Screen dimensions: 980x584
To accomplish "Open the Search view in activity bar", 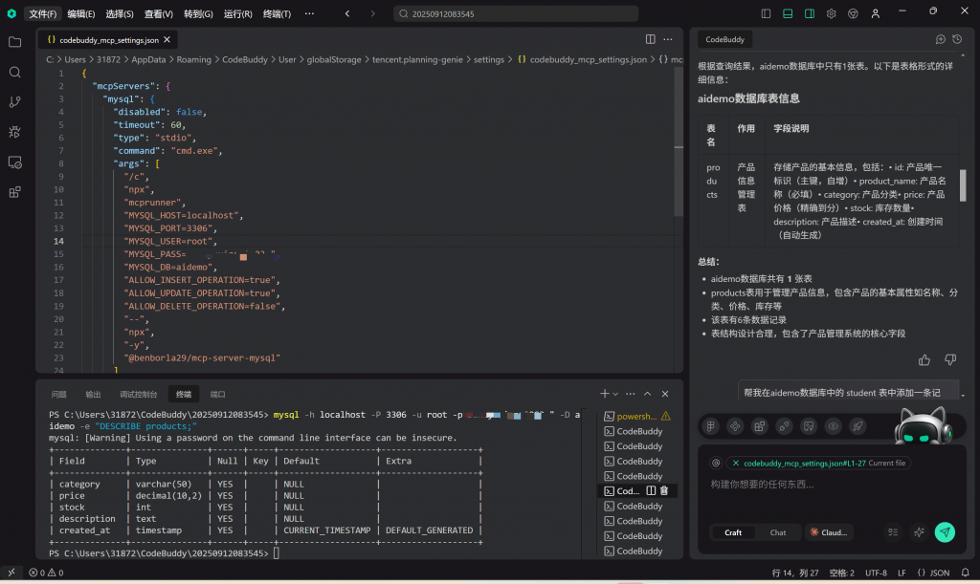I will click(14, 72).
